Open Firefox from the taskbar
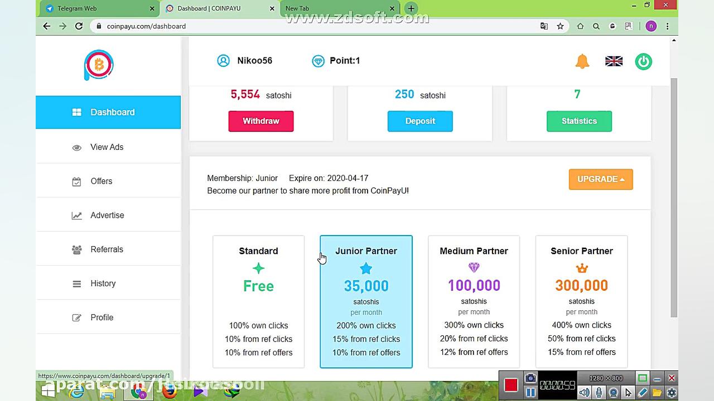Screen dimensions: 714x401 coord(169,392)
